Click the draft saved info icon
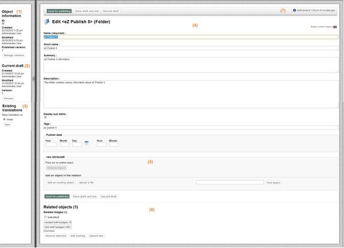The height and width of the screenshot is (248, 344). [x=294, y=10]
